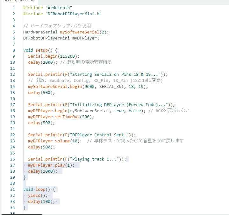This screenshot has width=229, height=215.
Task: Click delay(1000); statement on line 28
Action: (x=43, y=171)
